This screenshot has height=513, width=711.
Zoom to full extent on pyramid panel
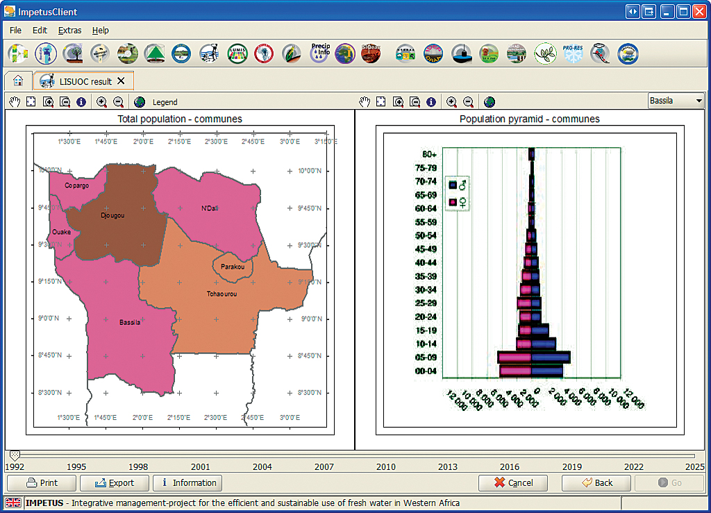[381, 102]
